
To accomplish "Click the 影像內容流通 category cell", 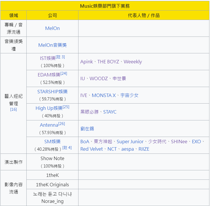I will (x=13, y=188).
